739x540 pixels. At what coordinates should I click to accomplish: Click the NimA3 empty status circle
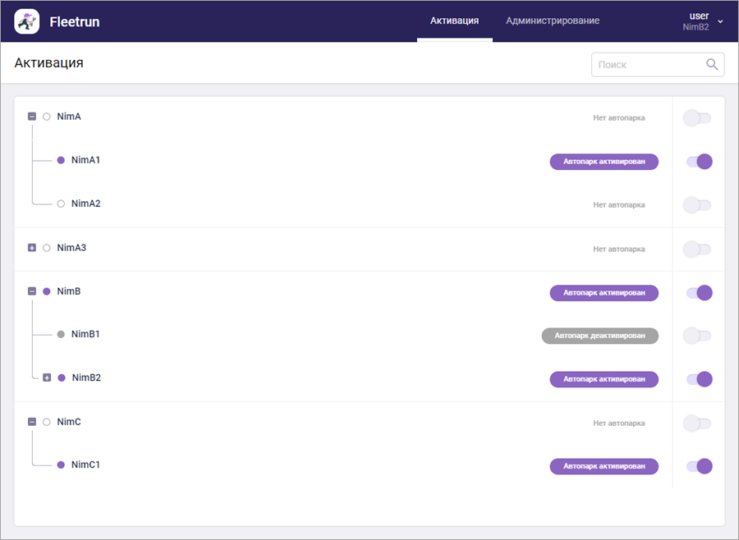pyautogui.click(x=47, y=248)
